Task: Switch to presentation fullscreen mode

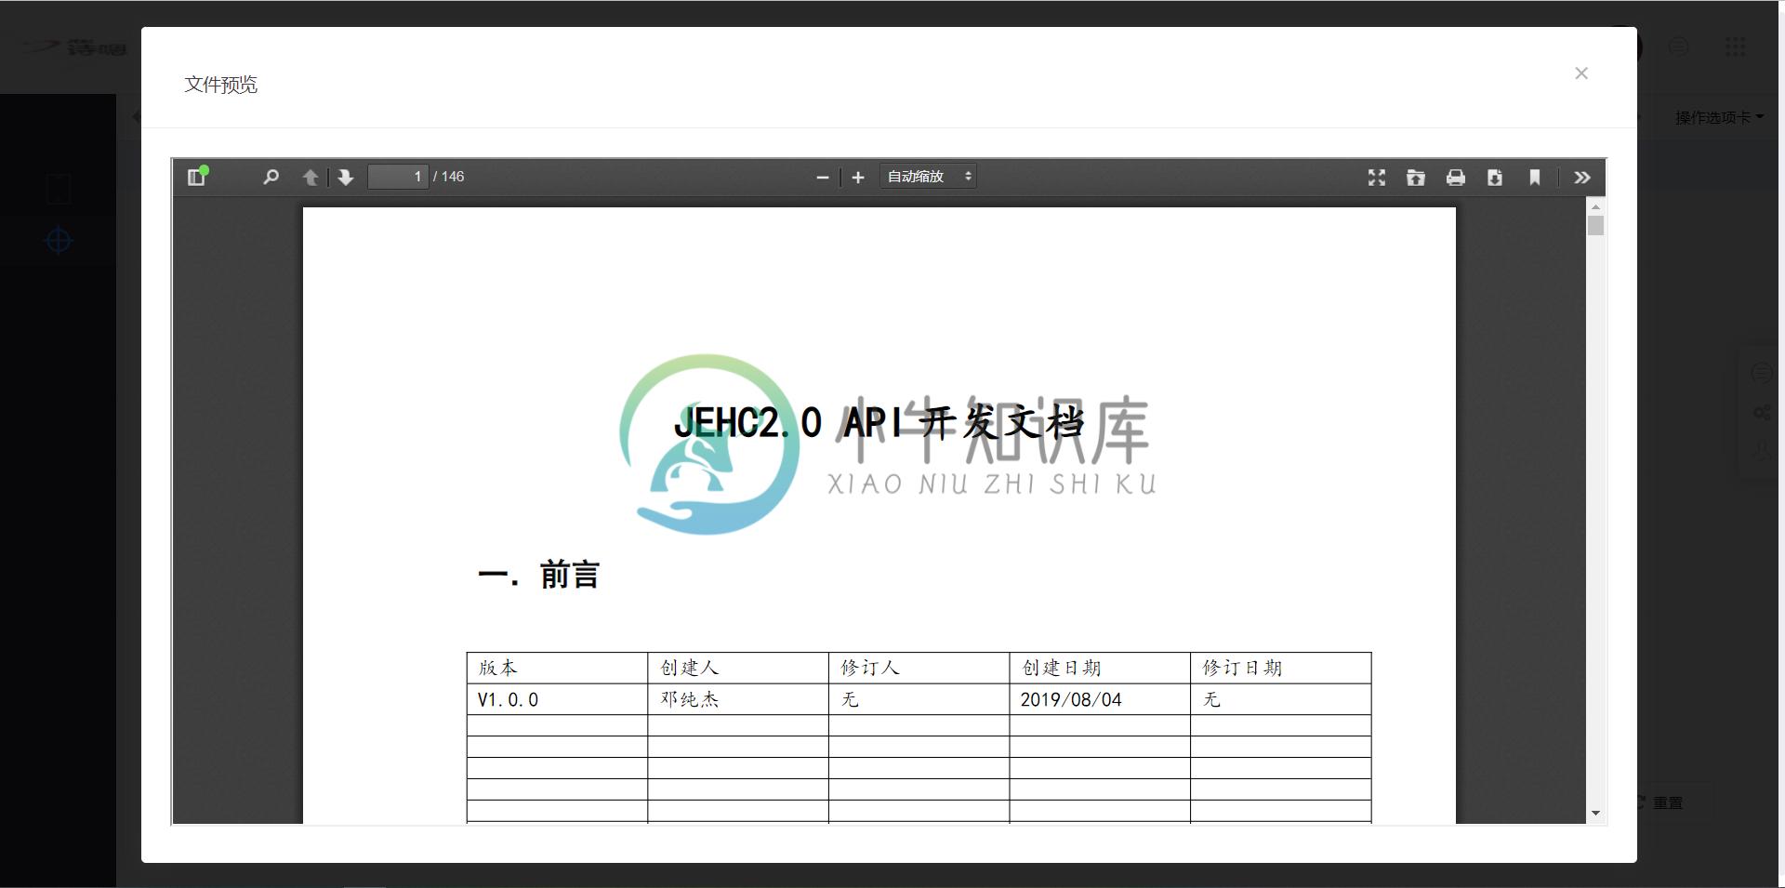Action: [x=1377, y=178]
